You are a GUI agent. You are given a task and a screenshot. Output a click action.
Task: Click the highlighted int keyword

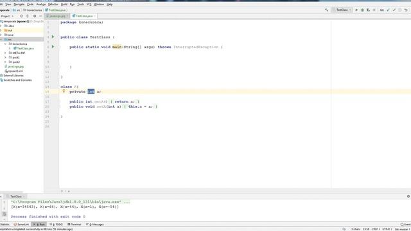pyautogui.click(x=91, y=92)
